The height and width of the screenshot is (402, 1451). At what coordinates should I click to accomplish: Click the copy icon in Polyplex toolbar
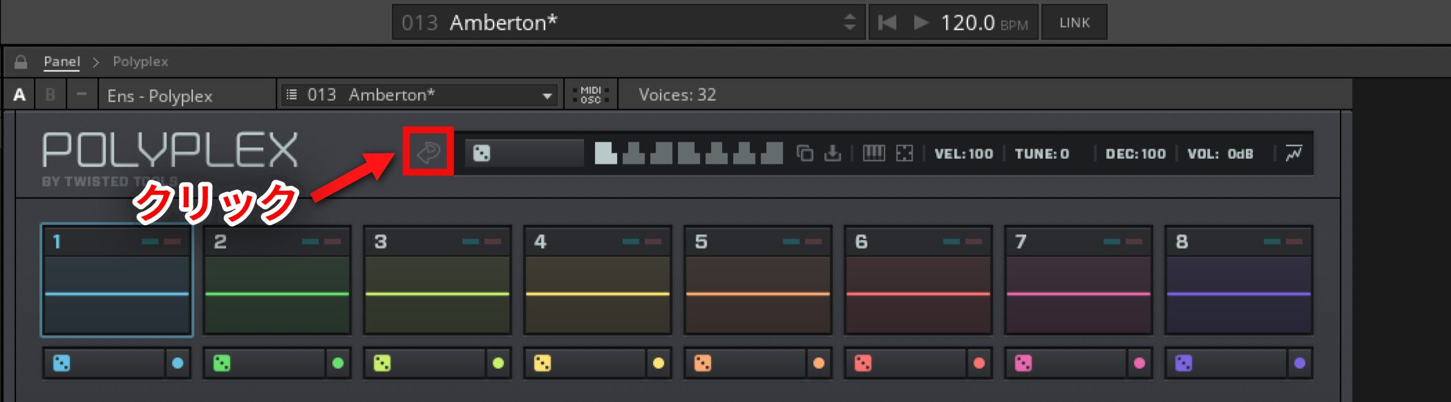pos(805,153)
